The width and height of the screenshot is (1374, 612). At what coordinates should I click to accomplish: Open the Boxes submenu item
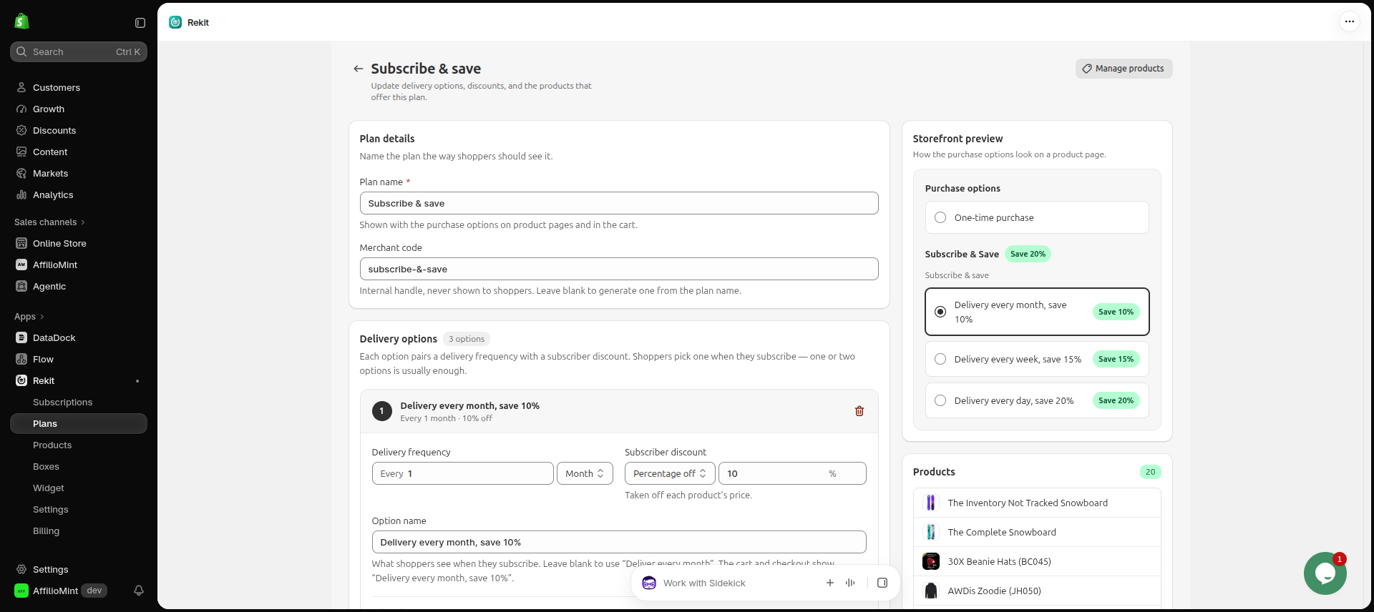click(x=79, y=466)
